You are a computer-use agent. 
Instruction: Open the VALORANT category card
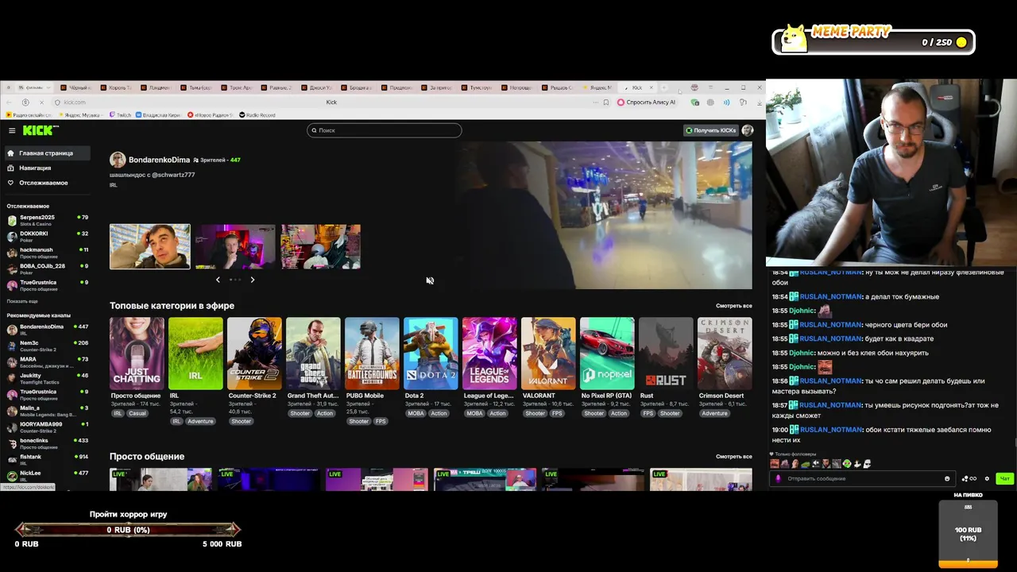click(x=548, y=354)
